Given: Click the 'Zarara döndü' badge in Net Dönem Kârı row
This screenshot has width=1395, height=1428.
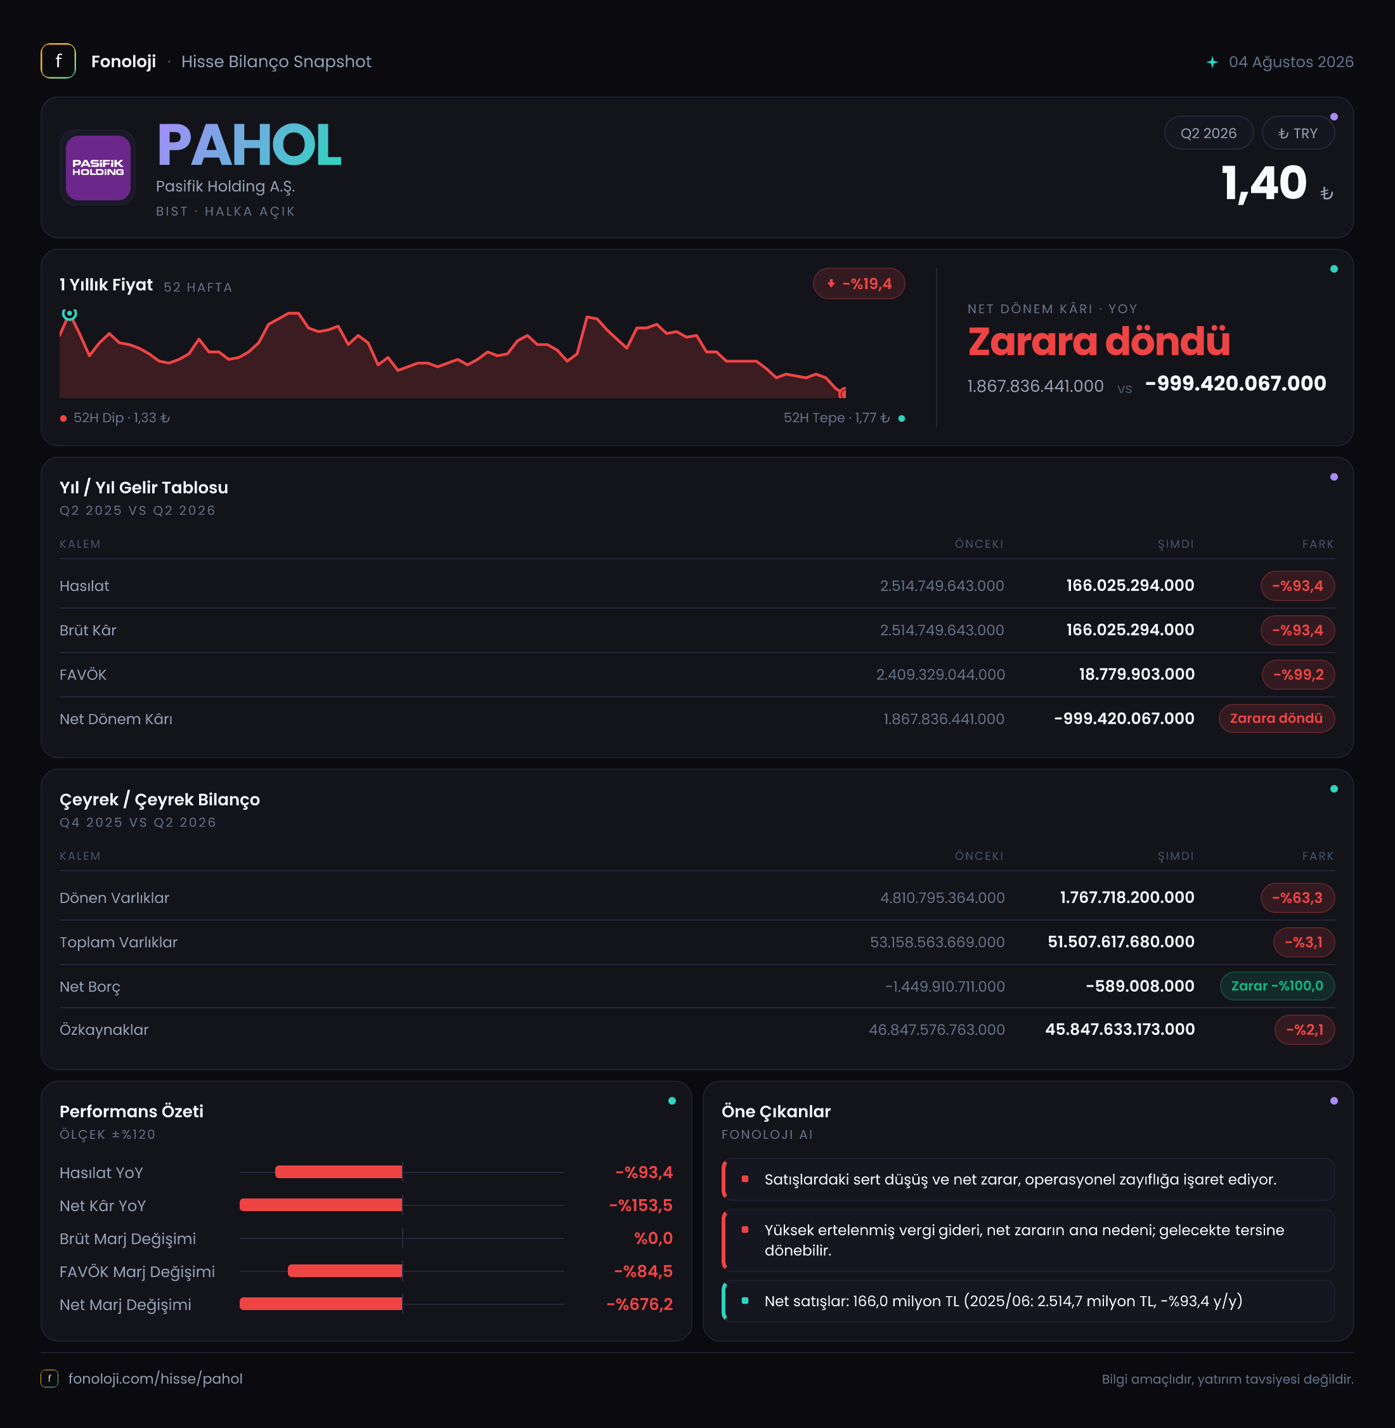Looking at the screenshot, I should pos(1276,718).
